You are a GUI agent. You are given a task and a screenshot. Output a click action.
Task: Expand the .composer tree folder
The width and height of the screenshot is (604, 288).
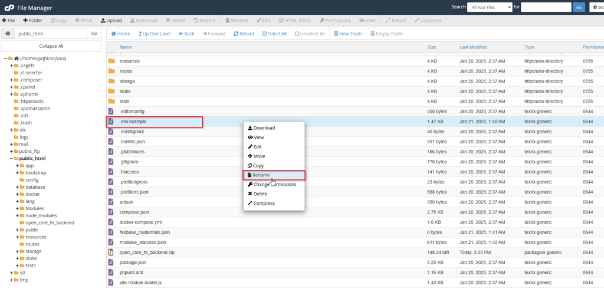coord(12,80)
